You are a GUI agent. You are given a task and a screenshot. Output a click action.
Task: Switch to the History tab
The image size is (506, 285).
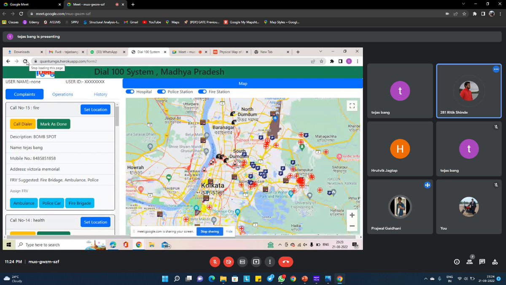point(100,94)
